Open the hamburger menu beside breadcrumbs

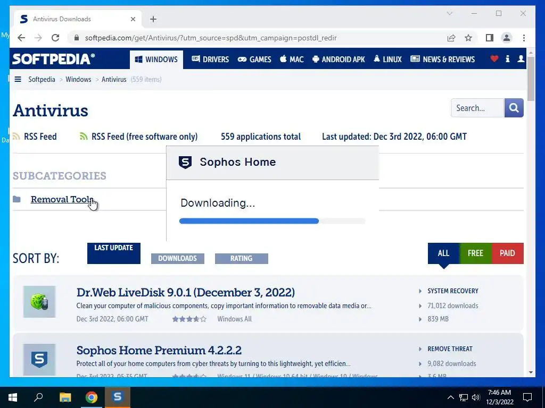(x=18, y=80)
